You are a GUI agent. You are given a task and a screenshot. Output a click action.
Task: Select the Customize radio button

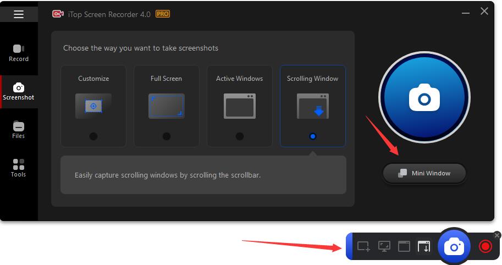coord(93,136)
